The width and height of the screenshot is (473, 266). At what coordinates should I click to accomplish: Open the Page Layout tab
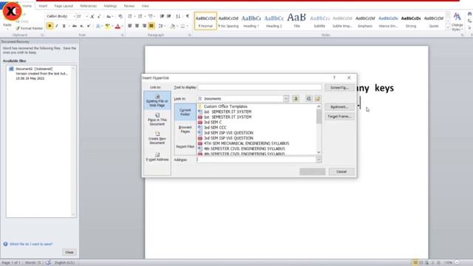pyautogui.click(x=64, y=6)
